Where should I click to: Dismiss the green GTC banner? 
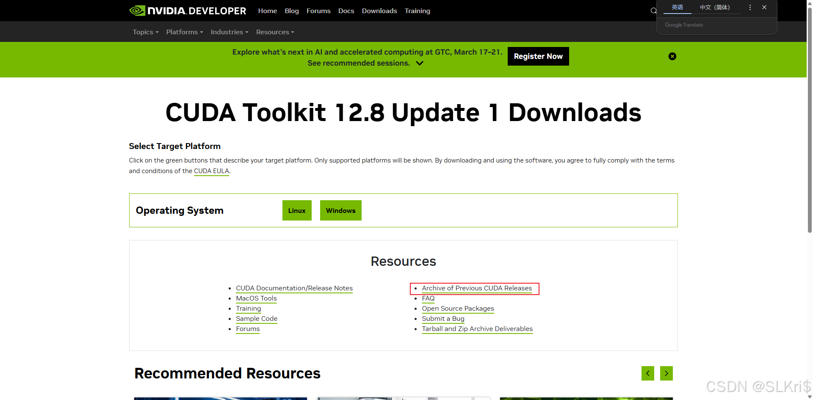(672, 56)
